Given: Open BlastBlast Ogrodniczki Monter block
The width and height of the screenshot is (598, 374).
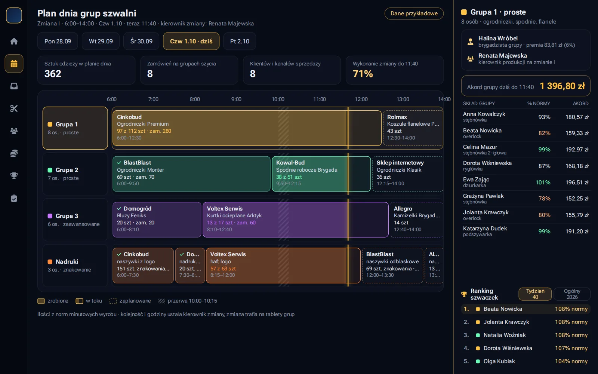Looking at the screenshot, I should pos(191,174).
